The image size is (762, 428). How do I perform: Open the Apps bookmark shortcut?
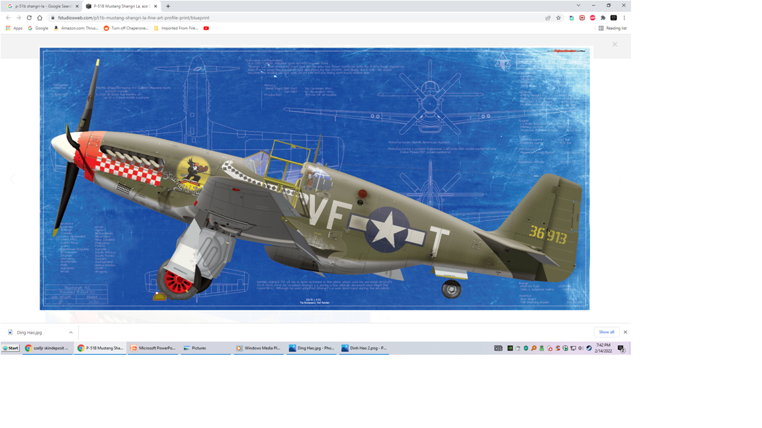pos(14,28)
